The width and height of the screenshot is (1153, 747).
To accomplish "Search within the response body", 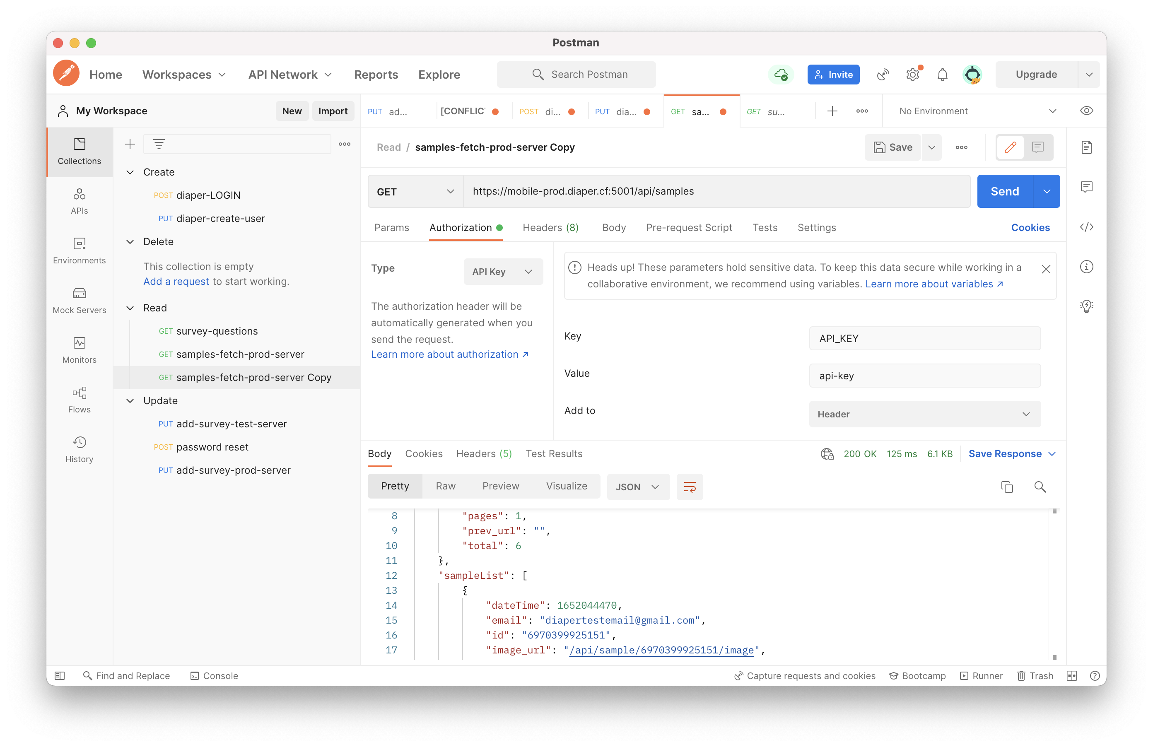I will pyautogui.click(x=1040, y=487).
